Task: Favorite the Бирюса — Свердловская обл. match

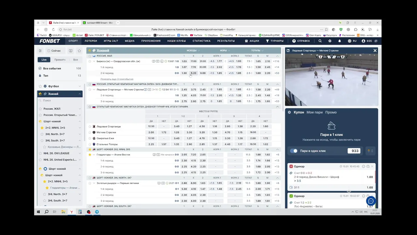Action: coord(90,61)
